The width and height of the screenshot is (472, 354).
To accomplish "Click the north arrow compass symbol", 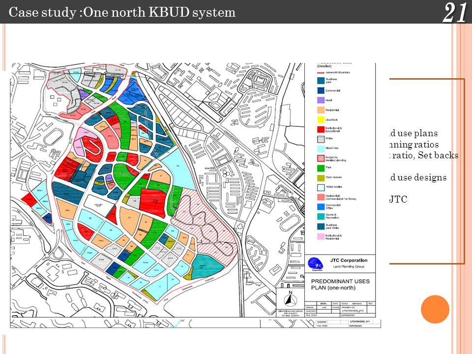I will click(x=291, y=299).
